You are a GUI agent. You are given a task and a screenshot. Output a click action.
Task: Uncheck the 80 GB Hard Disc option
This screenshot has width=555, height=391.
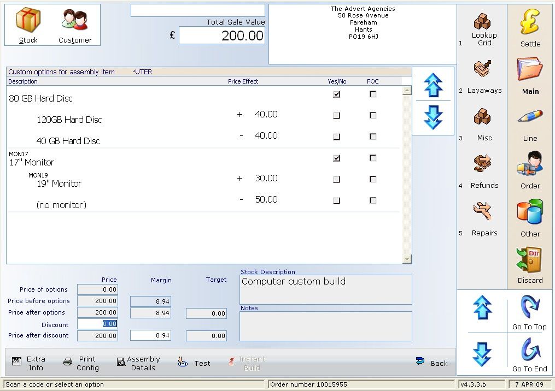click(x=336, y=94)
